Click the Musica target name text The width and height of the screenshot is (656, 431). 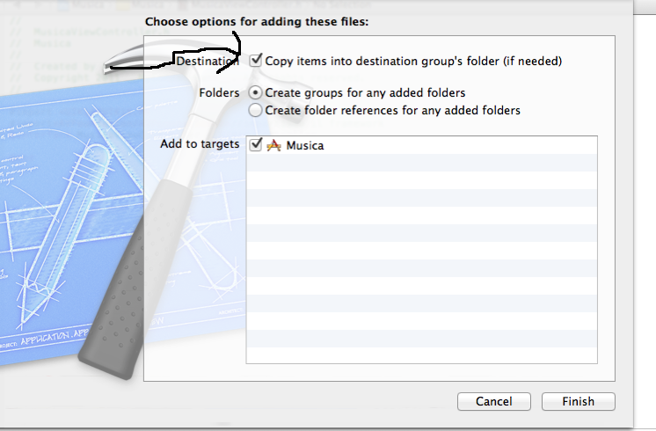(305, 146)
